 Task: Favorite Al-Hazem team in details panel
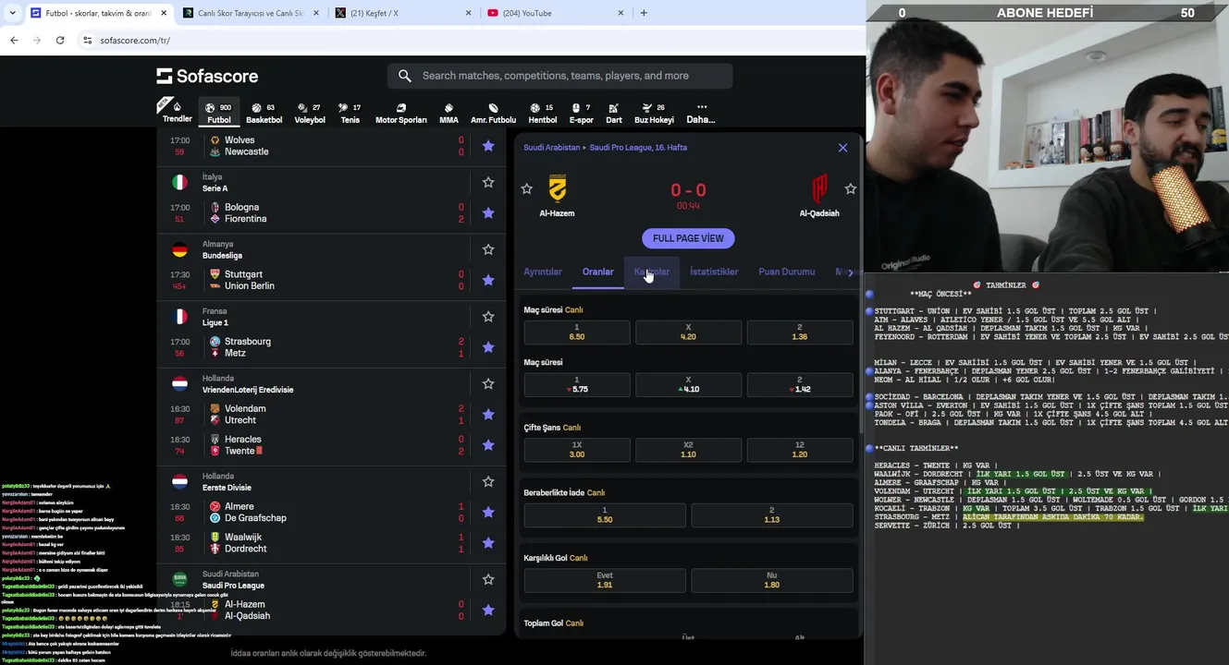[x=526, y=188]
